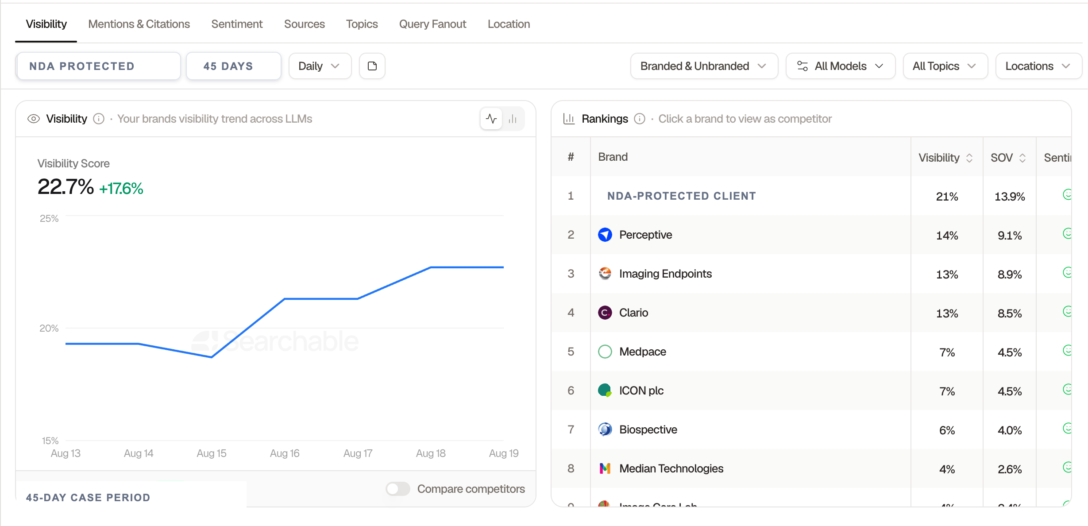Image resolution: width=1088 pixels, height=526 pixels.
Task: Click the Rankings bar chart icon
Action: [x=569, y=119]
